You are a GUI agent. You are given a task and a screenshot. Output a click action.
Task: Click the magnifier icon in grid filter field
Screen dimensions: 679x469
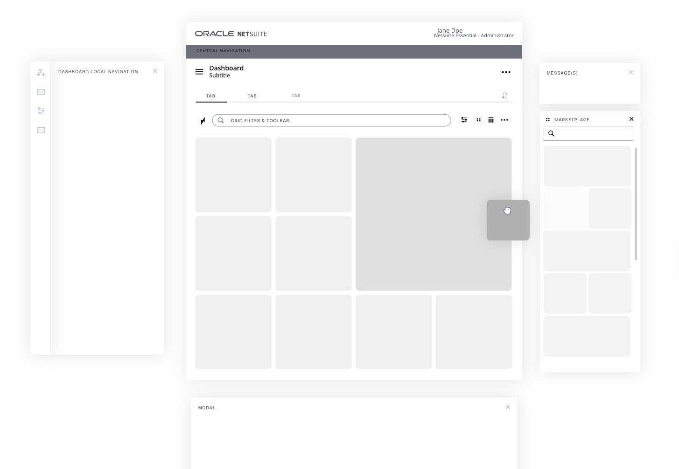[221, 120]
